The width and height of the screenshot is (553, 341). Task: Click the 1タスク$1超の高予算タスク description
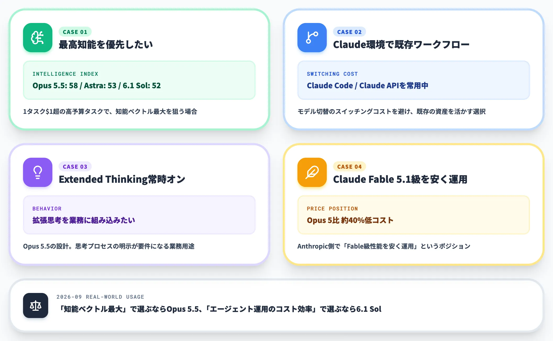(110, 111)
